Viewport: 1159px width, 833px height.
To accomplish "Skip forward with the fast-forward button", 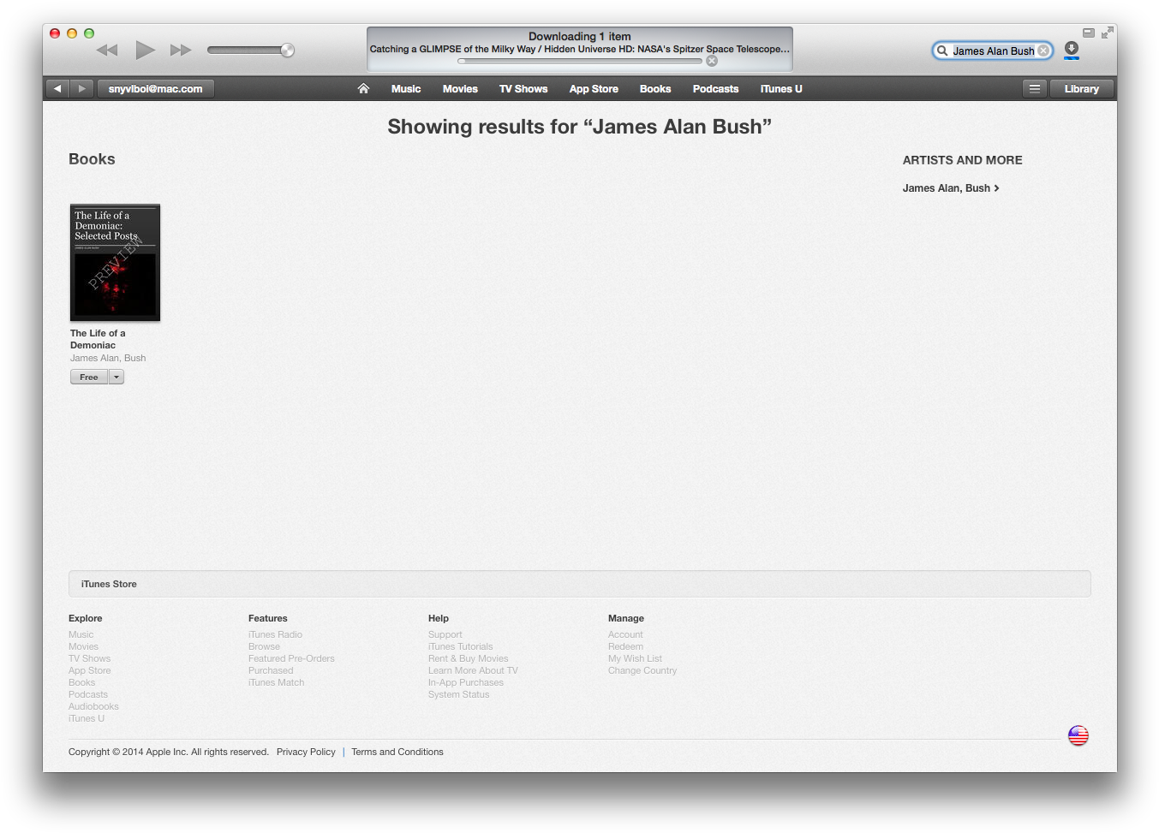I will click(x=181, y=51).
